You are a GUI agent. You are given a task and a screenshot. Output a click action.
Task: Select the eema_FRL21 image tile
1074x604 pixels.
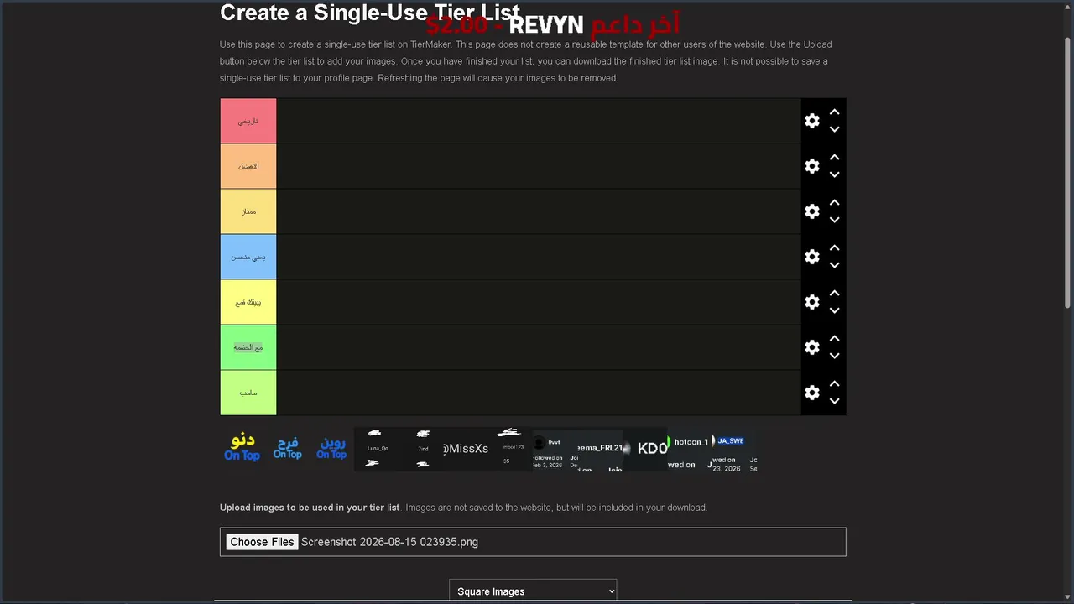pyautogui.click(x=599, y=449)
